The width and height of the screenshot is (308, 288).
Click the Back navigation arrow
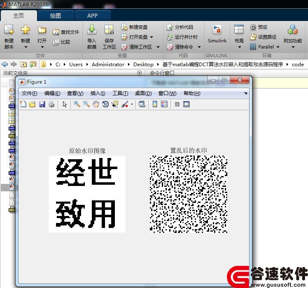point(5,64)
